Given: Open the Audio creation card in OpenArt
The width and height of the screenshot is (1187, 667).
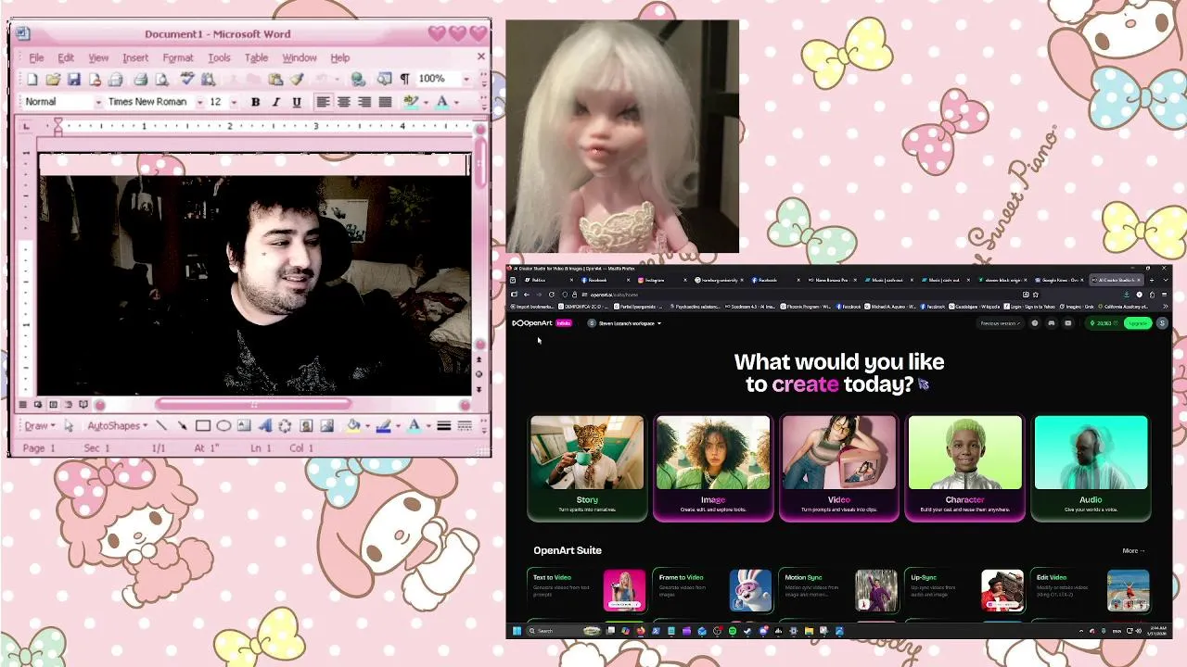Looking at the screenshot, I should point(1091,467).
